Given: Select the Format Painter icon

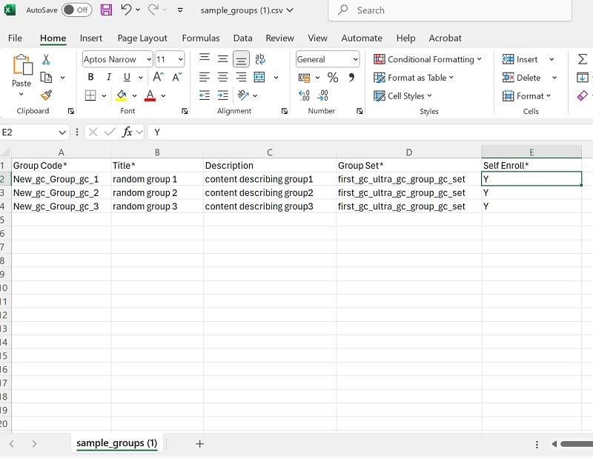Looking at the screenshot, I should [44, 95].
